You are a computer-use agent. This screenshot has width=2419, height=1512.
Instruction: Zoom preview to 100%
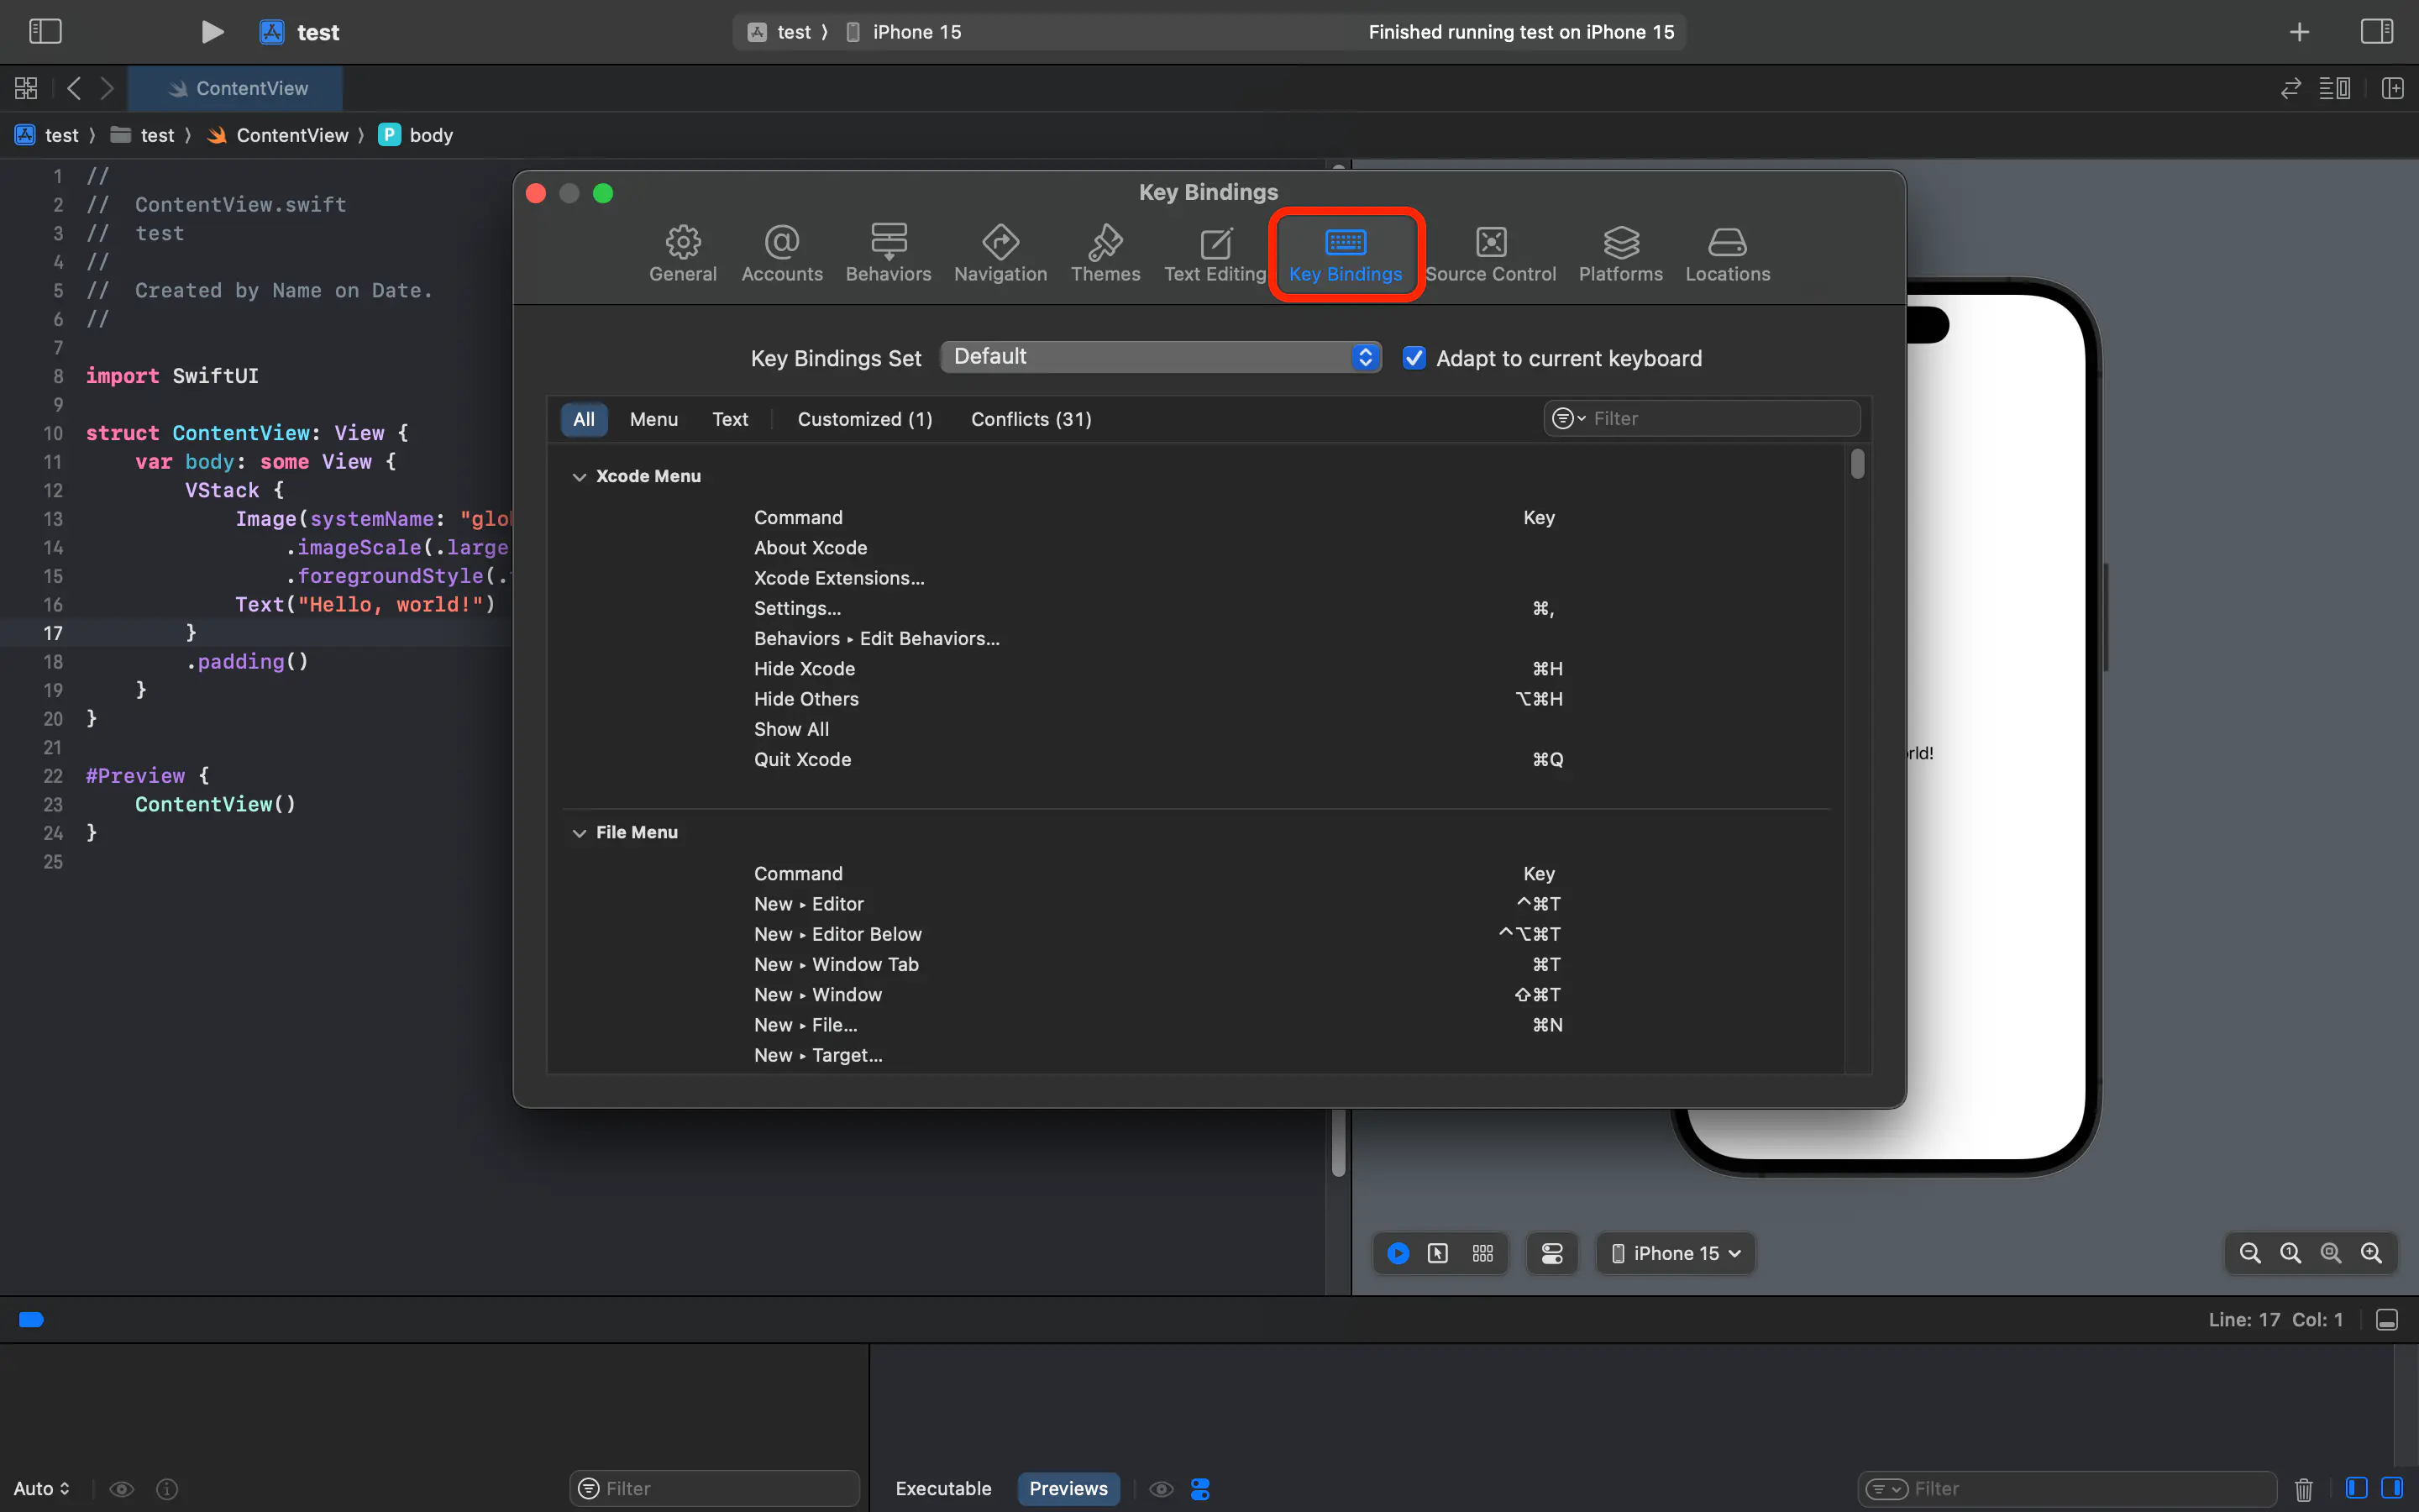point(2290,1253)
